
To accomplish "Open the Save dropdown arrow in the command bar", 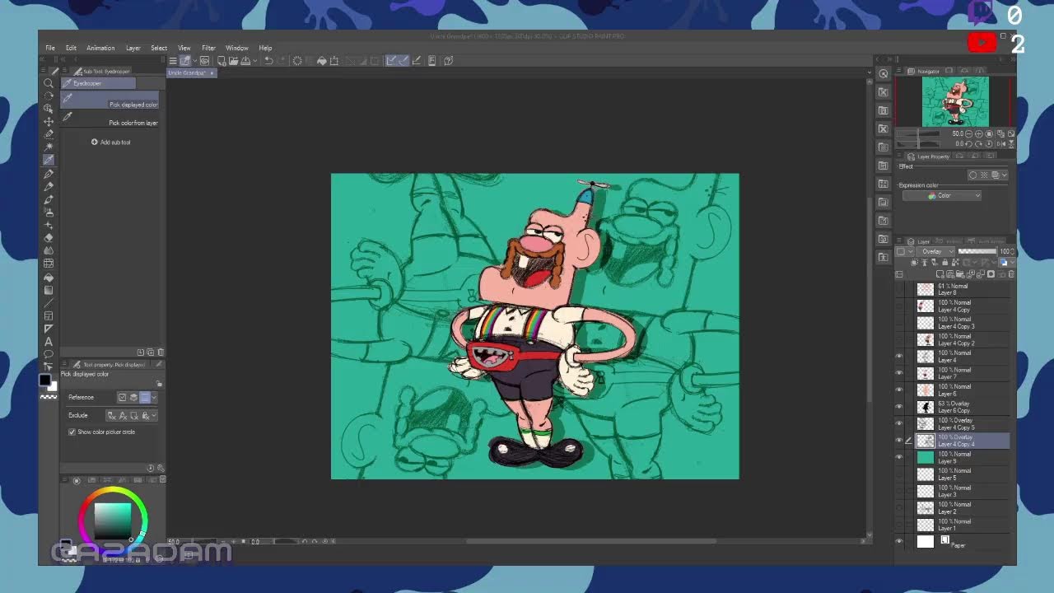I will click(257, 61).
